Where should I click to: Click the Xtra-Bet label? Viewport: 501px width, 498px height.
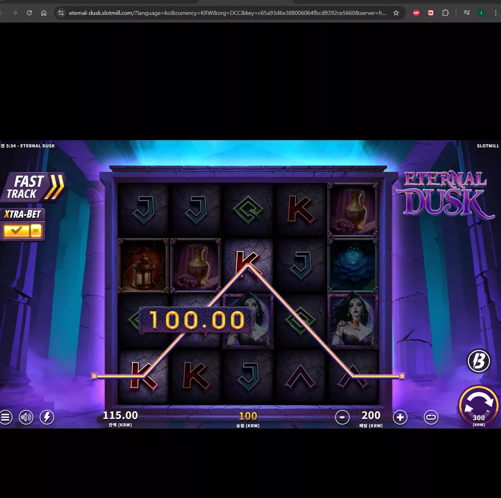(23, 214)
